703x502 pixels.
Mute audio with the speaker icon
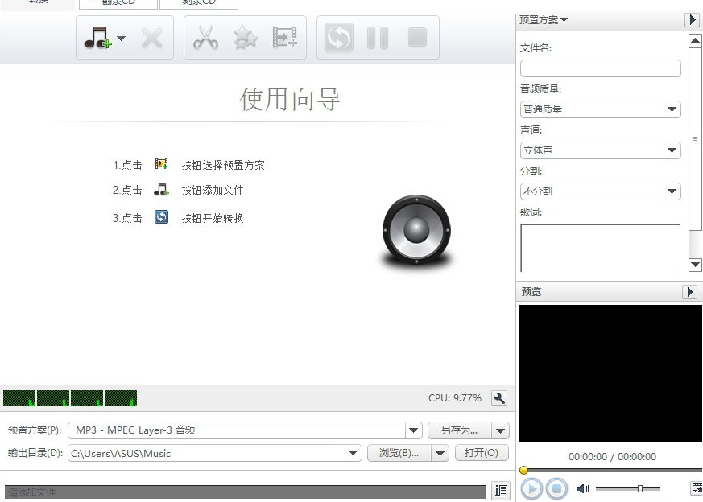582,488
